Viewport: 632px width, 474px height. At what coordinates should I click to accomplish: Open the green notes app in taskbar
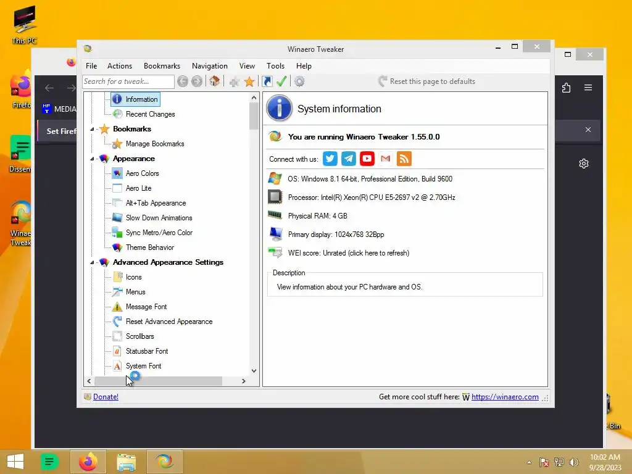49,462
